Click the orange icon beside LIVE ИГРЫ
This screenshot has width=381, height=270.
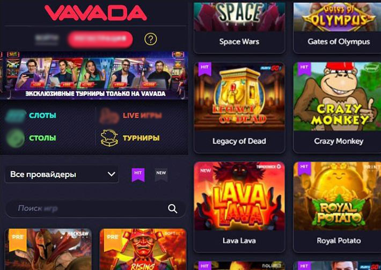pyautogui.click(x=109, y=116)
